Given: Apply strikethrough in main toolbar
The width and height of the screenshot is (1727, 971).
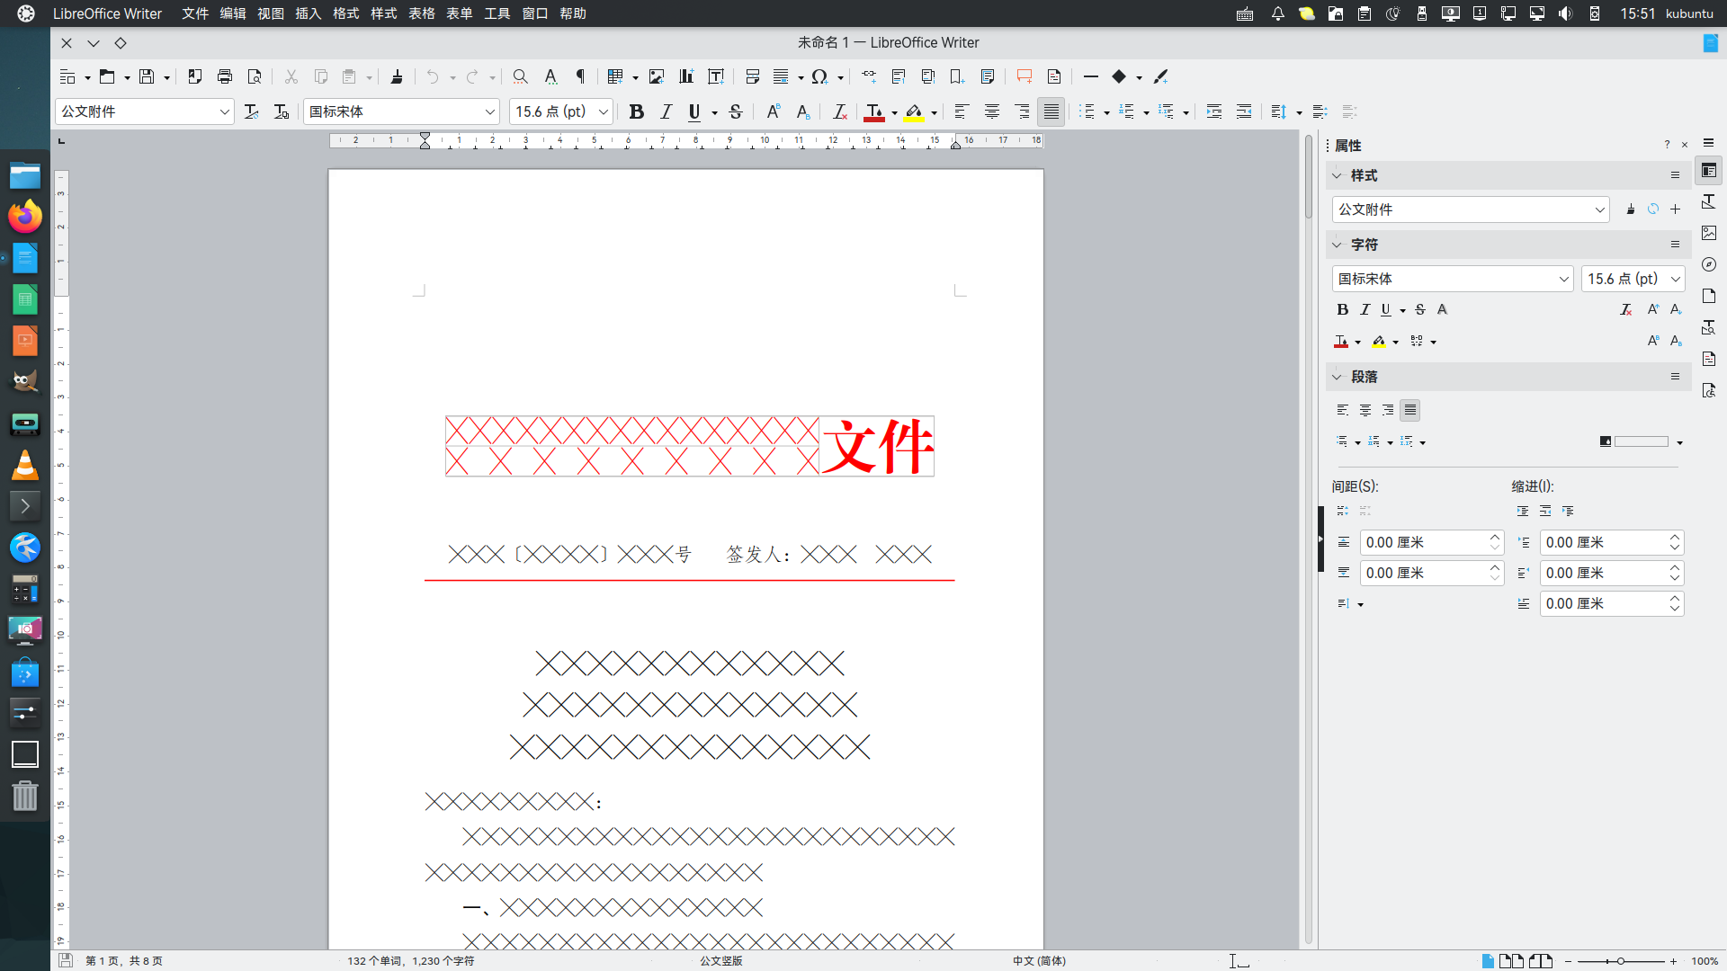Looking at the screenshot, I should pos(736,111).
